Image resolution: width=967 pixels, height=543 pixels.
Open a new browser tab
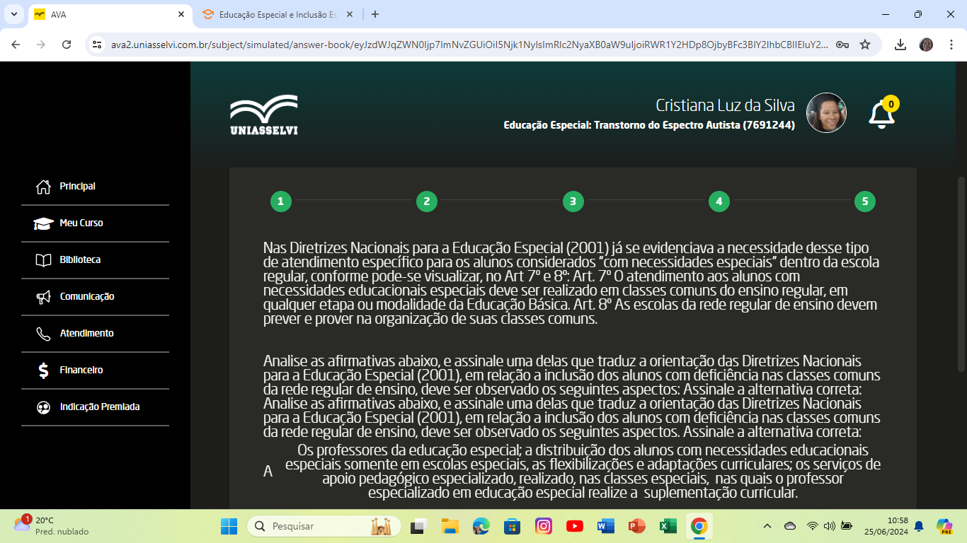pyautogui.click(x=375, y=14)
